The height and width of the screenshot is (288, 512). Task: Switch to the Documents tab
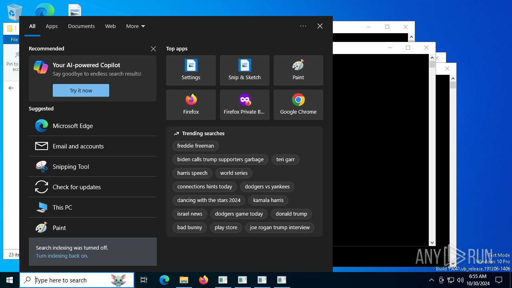(81, 26)
